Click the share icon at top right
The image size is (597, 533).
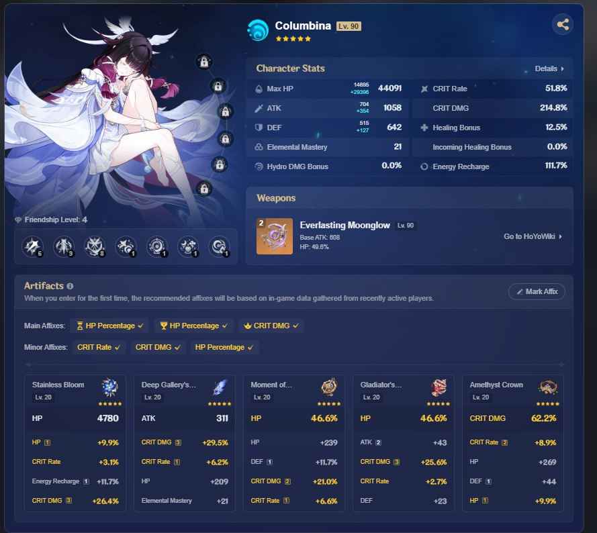coord(562,24)
